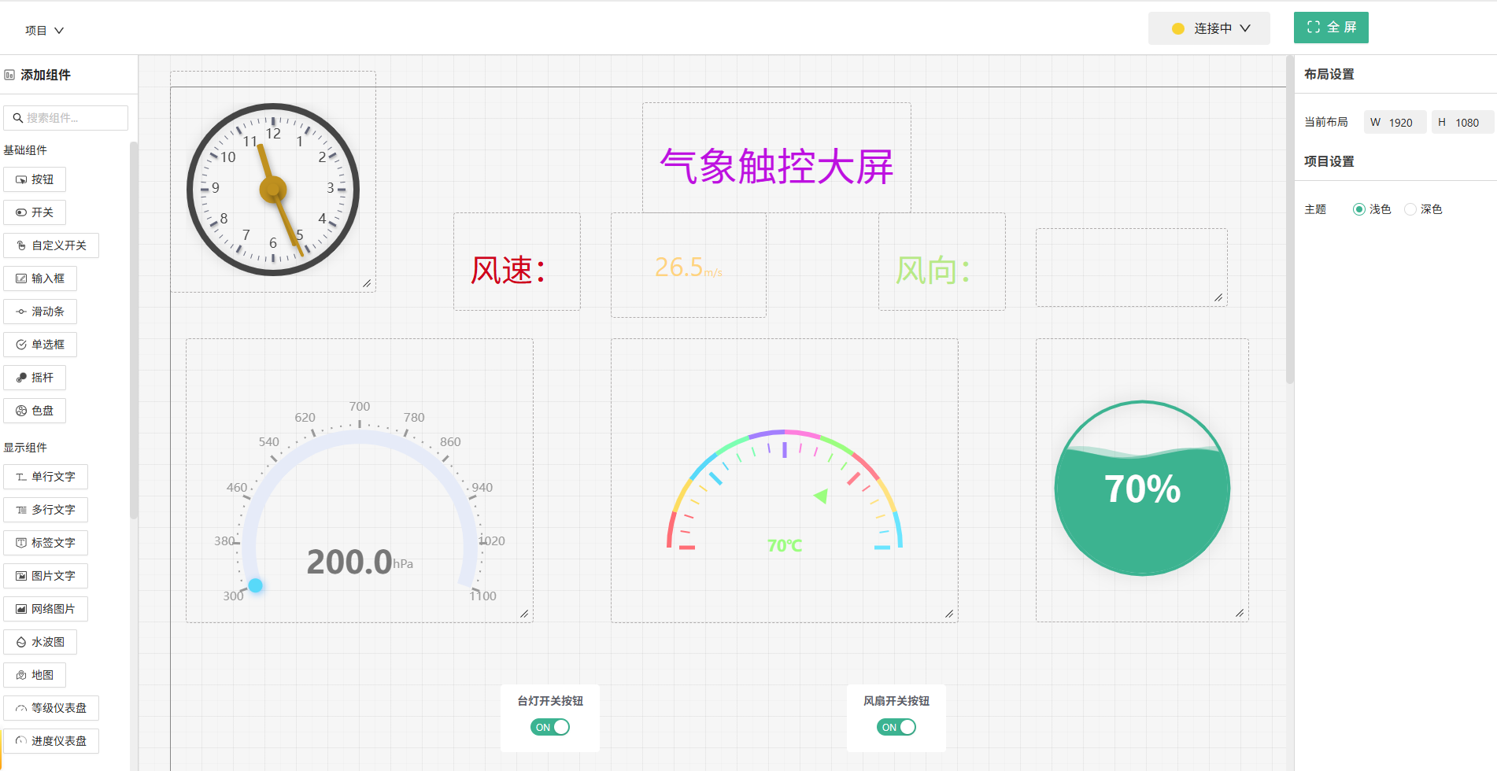The height and width of the screenshot is (771, 1497).
Task: Add the 多行文字 component
Action: (x=46, y=510)
